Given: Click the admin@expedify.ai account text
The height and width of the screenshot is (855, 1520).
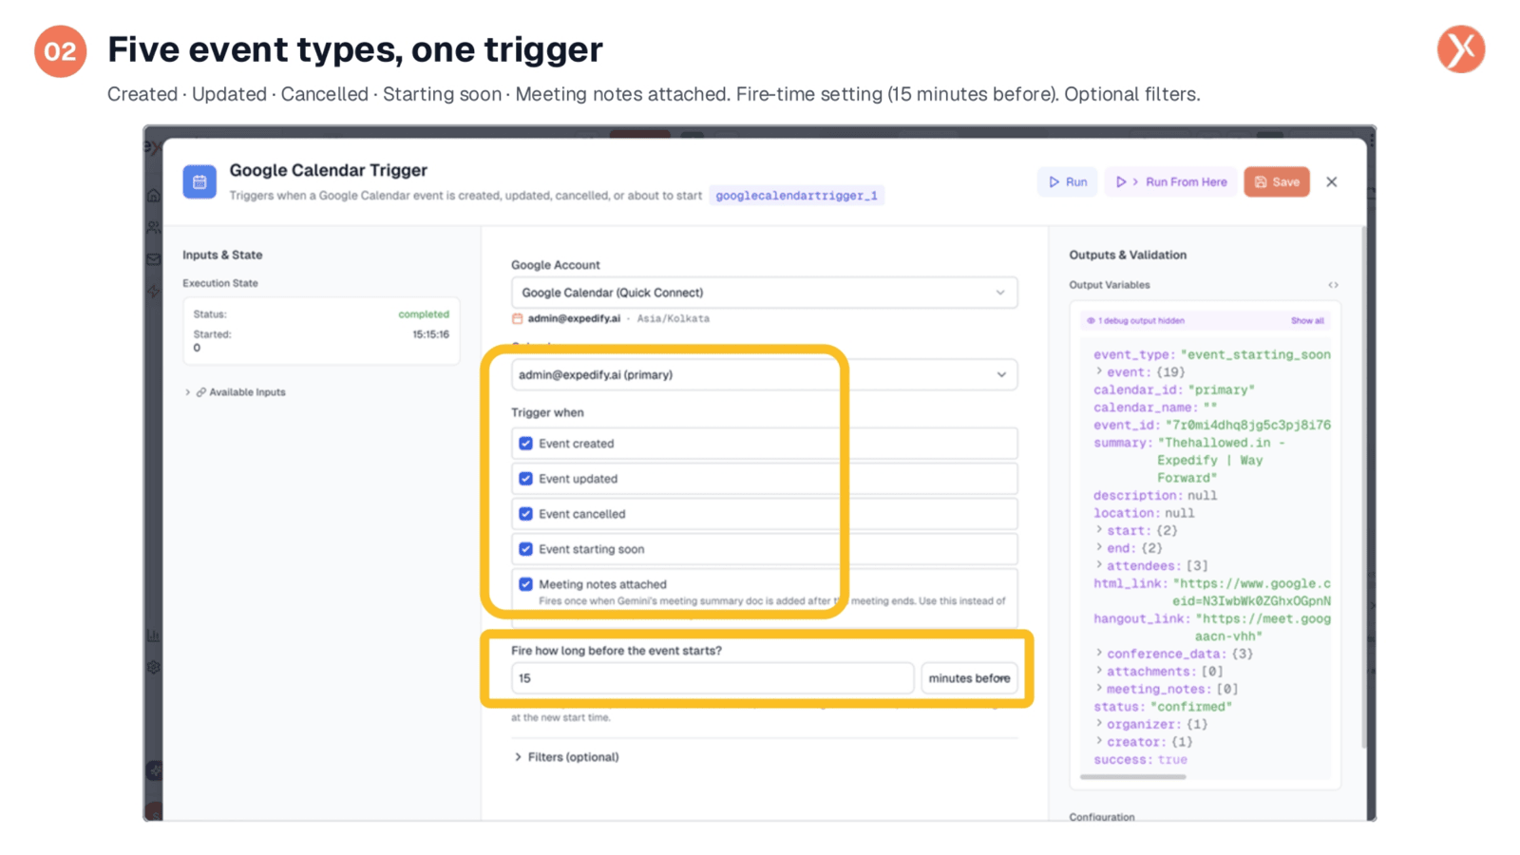Looking at the screenshot, I should tap(574, 319).
